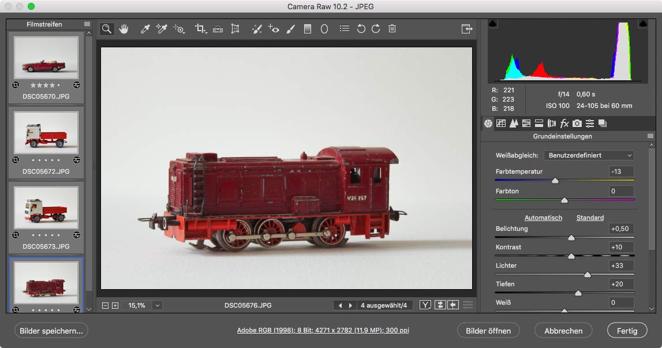
Task: Click the Belichtung slider handle
Action: click(x=571, y=238)
